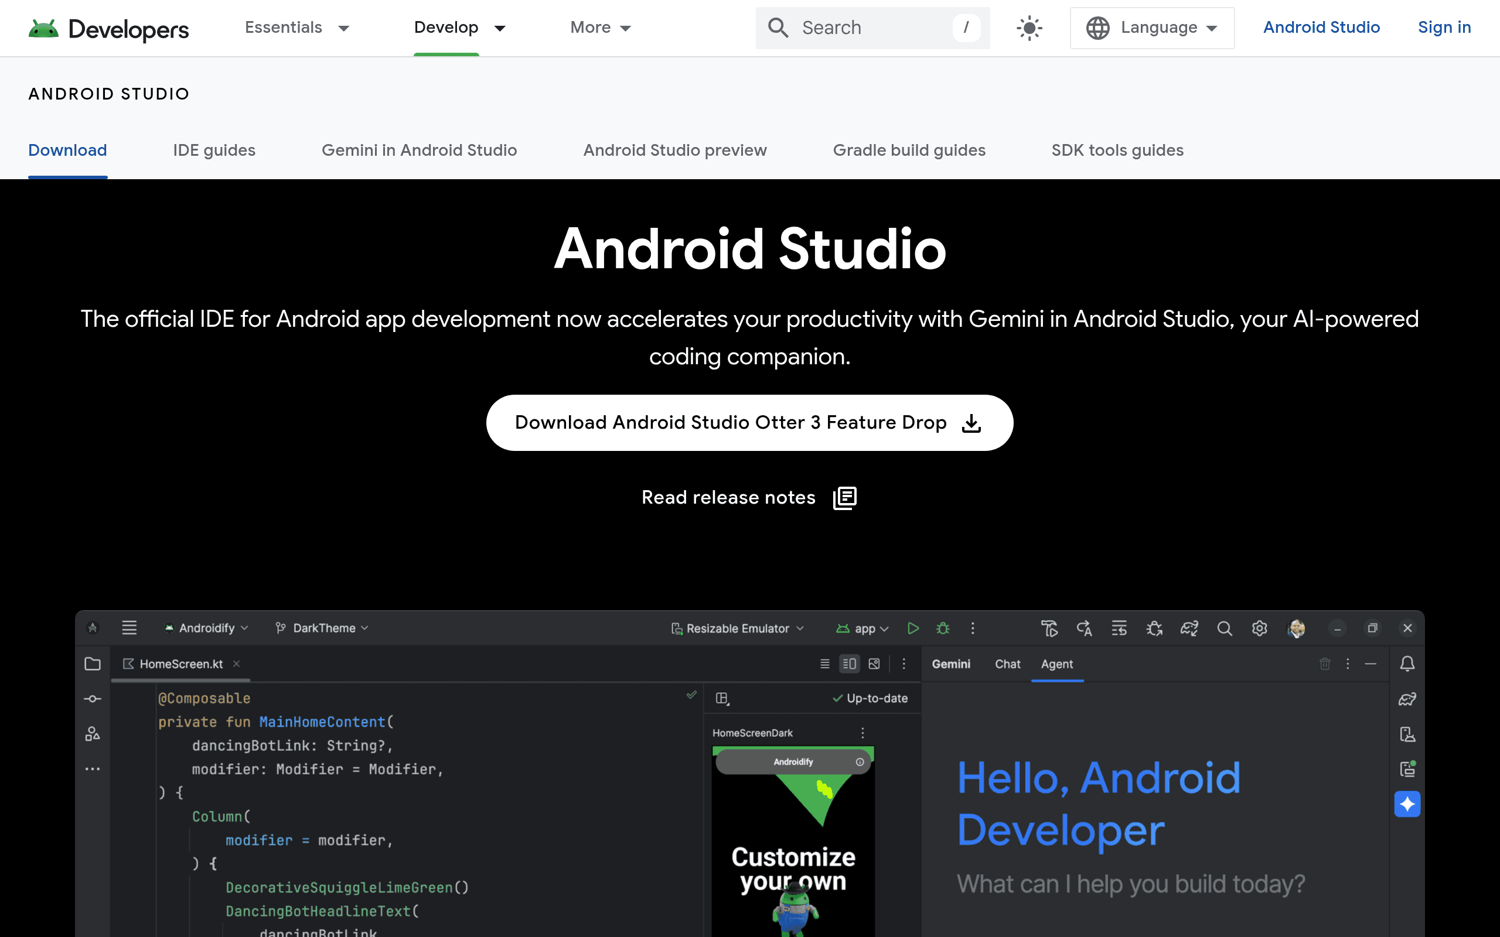
Task: Open the Essentials dropdown menu
Action: (298, 28)
